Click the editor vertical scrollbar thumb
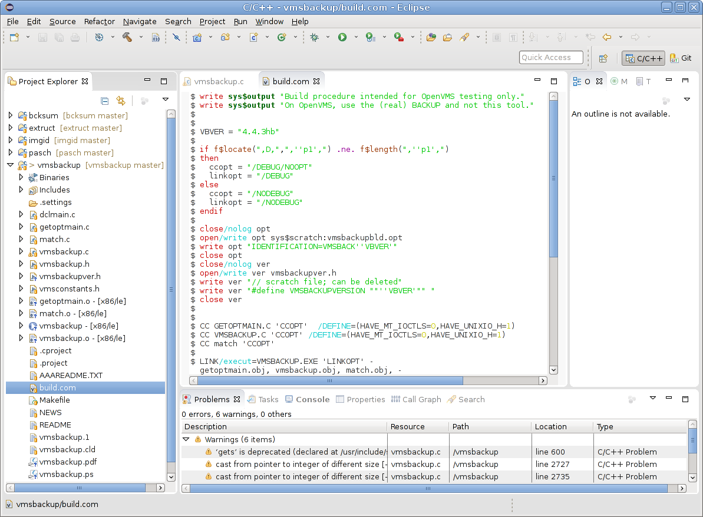Screen dimensions: 703x517 (x=554, y=179)
